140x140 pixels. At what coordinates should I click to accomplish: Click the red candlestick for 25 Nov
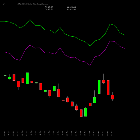point(81,113)
